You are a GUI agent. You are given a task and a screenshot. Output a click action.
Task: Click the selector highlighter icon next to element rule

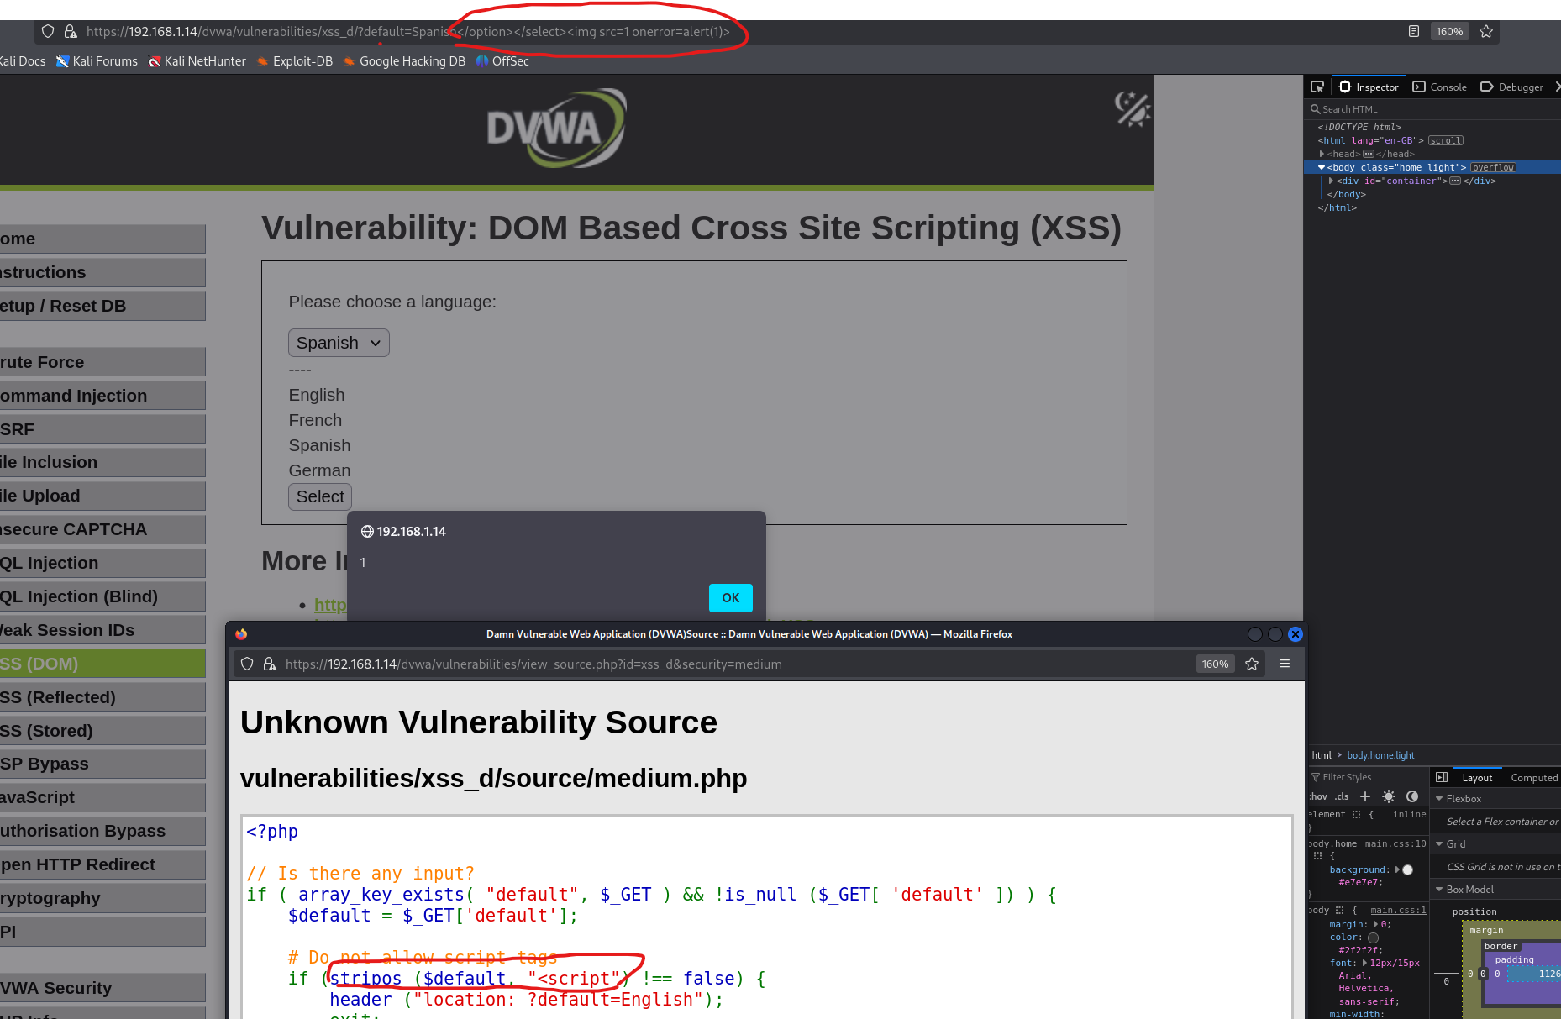[x=1356, y=814]
